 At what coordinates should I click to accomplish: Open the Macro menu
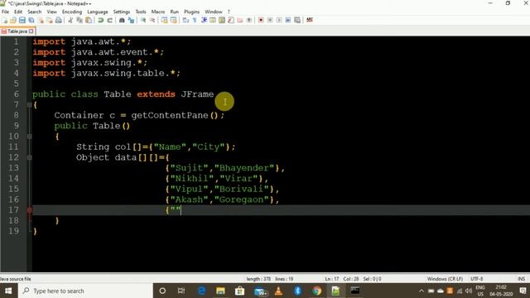pos(158,12)
